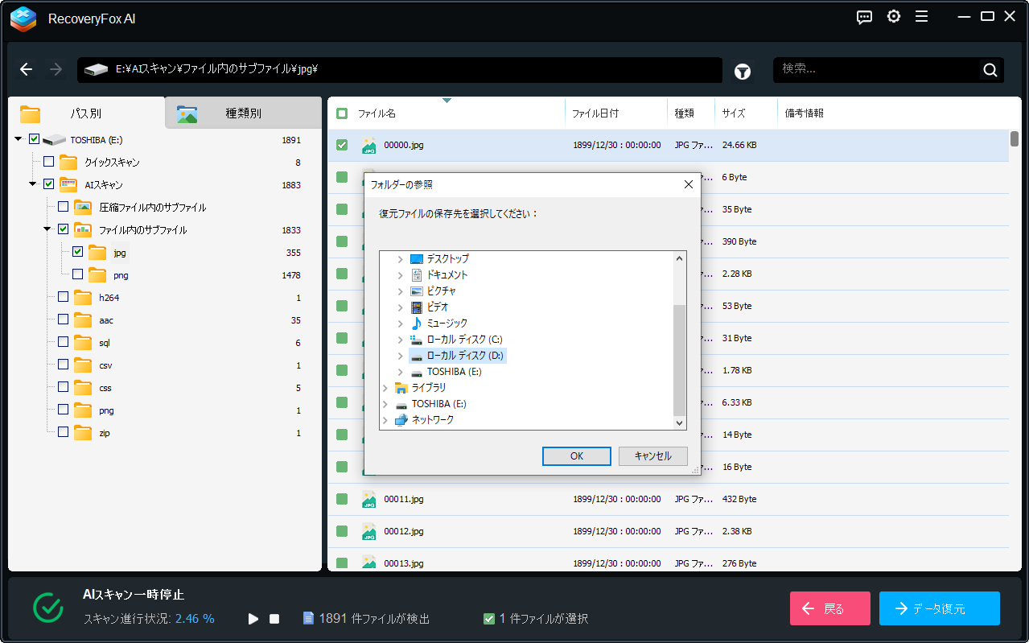
Task: Click the OK button in dialog
Action: tap(576, 456)
